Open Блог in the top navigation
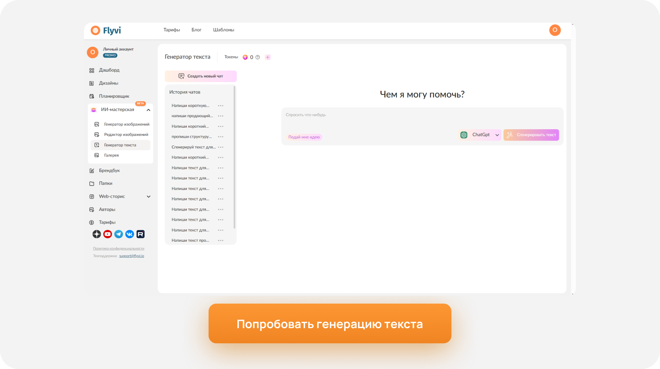Screen dimensions: 660x369 point(197,30)
